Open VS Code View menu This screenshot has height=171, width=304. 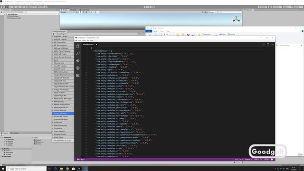84,40
